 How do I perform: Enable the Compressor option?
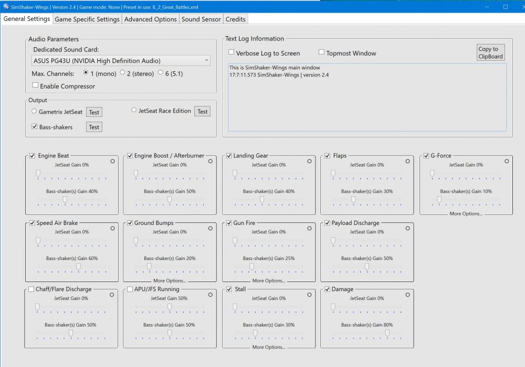[35, 84]
